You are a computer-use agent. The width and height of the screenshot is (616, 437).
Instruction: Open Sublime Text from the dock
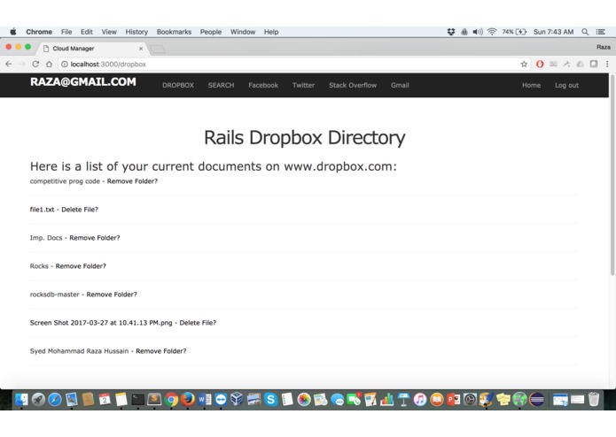(154, 399)
